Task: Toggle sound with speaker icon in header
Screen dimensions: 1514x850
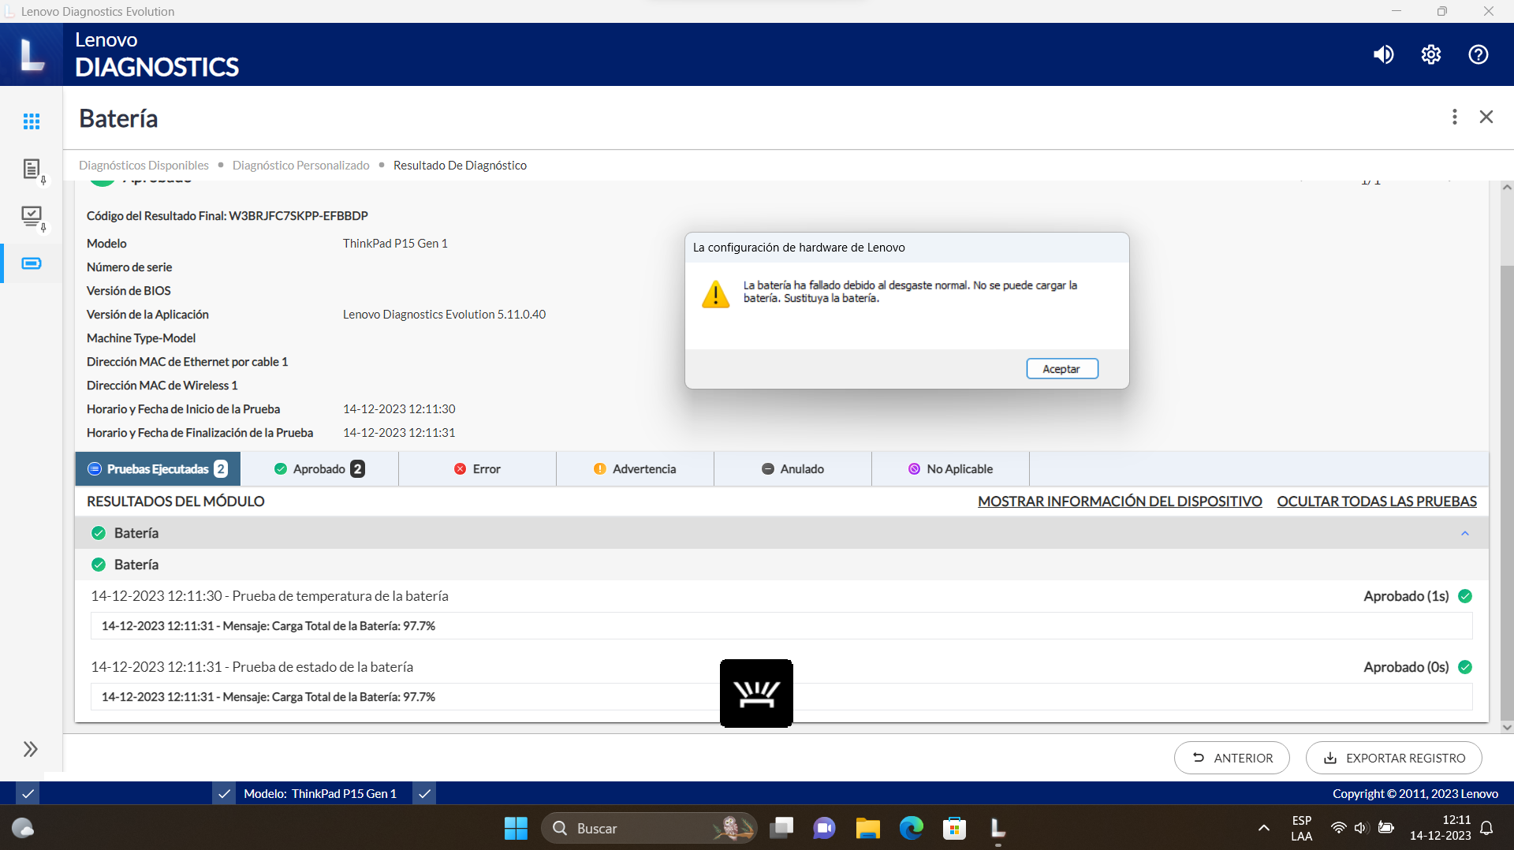Action: (1383, 54)
